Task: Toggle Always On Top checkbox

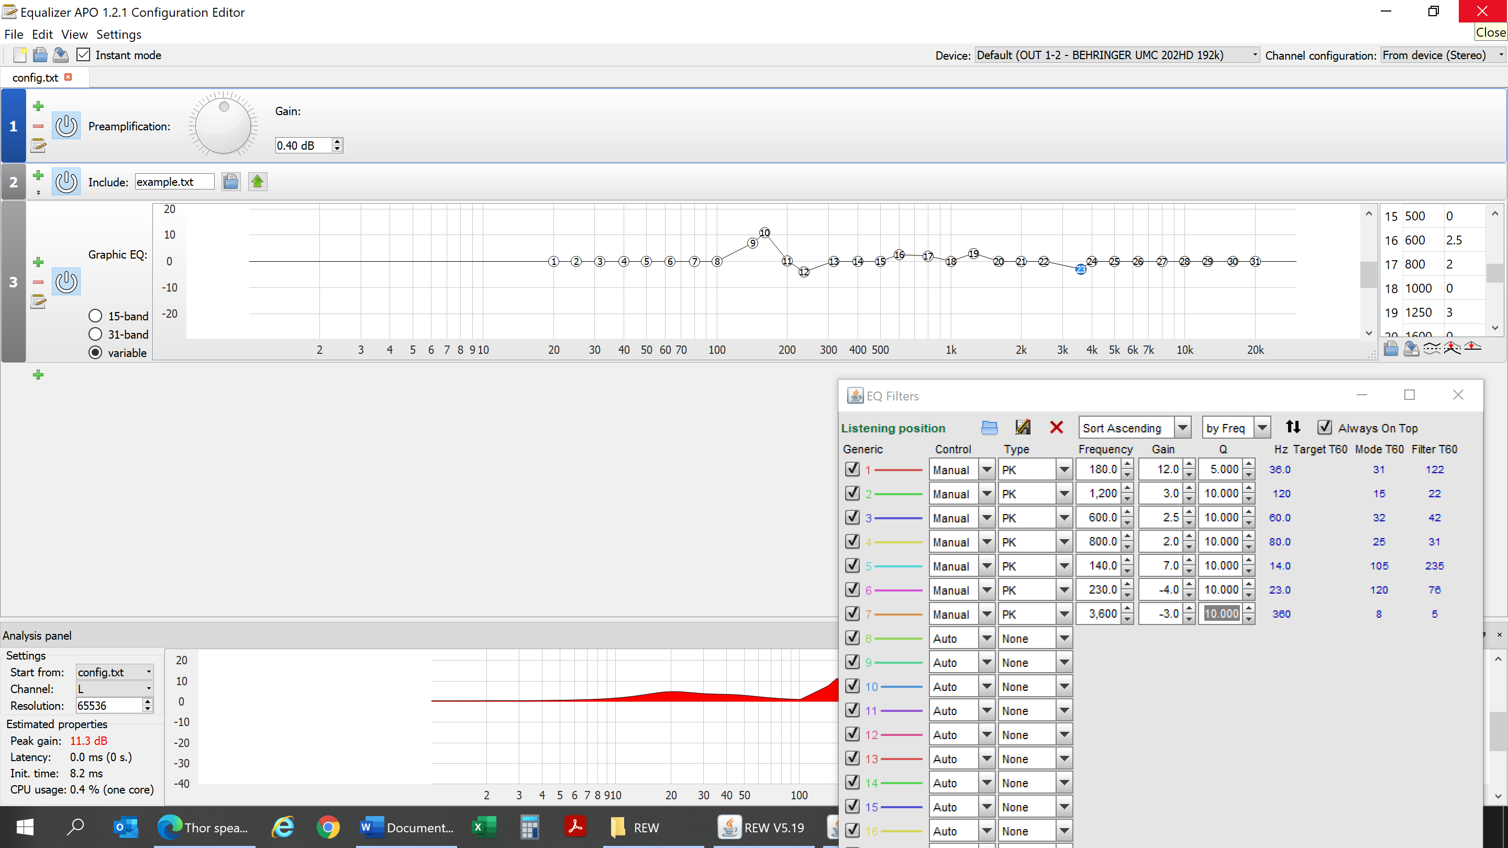Action: [1325, 428]
